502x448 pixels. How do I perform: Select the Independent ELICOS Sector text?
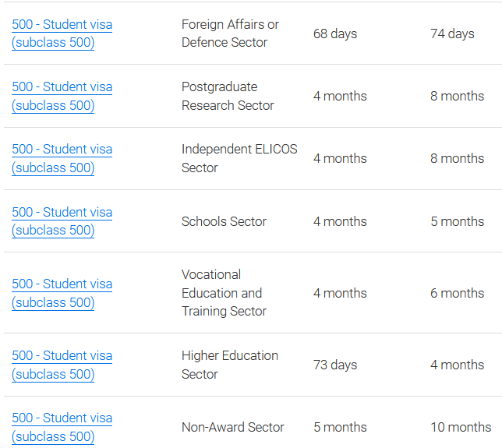[x=239, y=158]
